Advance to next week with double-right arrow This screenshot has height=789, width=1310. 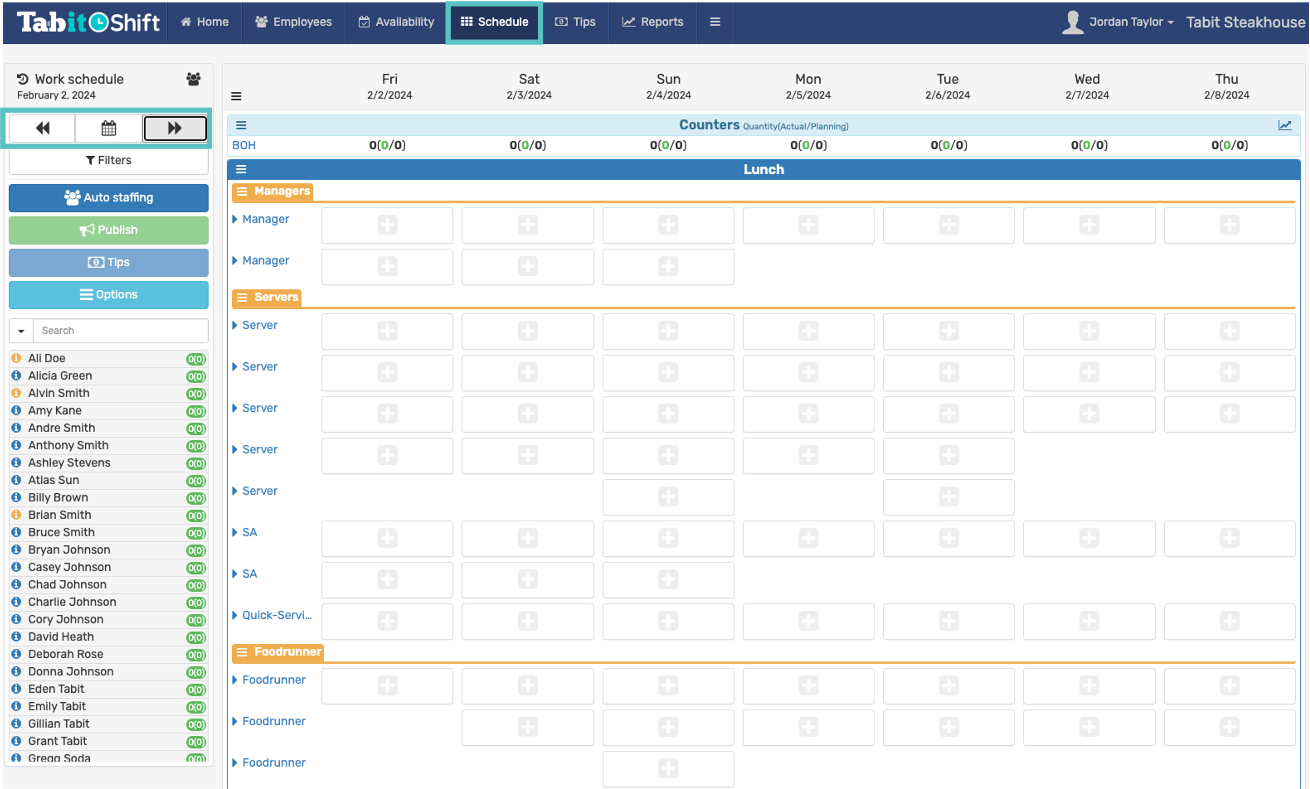[175, 128]
